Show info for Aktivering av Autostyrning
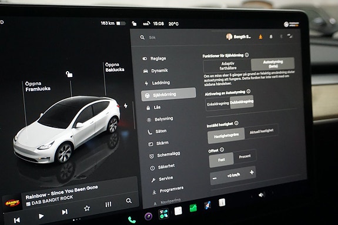 [x=248, y=92]
